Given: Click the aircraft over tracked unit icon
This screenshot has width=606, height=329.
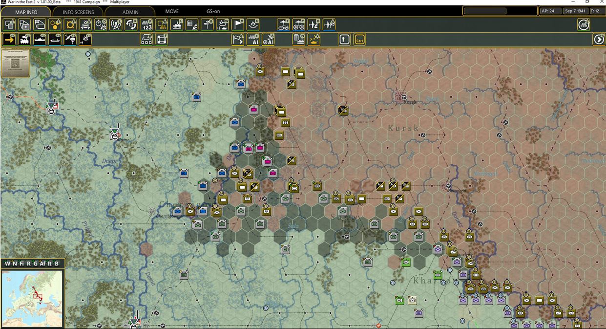Looking at the screenshot, I should tap(283, 24).
